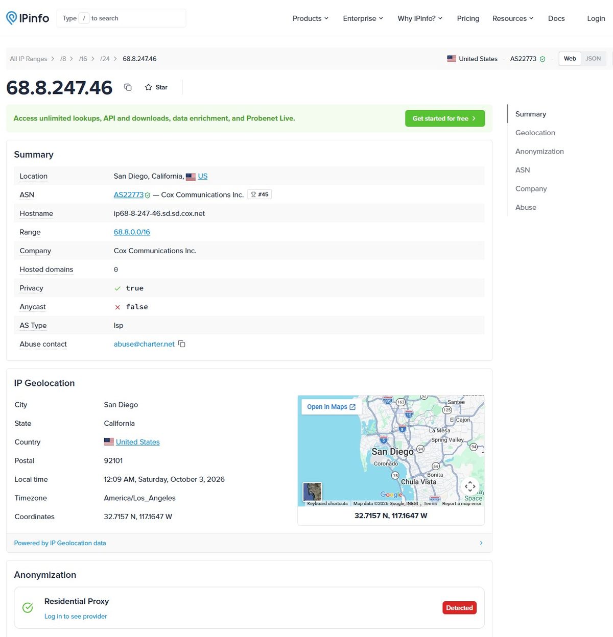Select the postal code 92101
Viewport: 613px width, 637px height.
[x=113, y=461]
